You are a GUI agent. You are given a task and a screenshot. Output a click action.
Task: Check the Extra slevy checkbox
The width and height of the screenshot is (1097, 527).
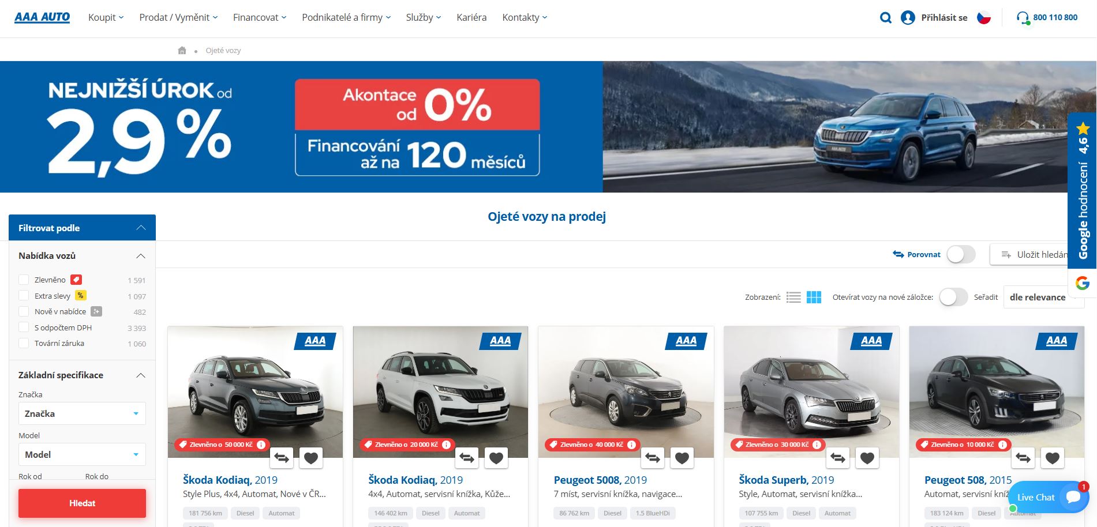[24, 296]
